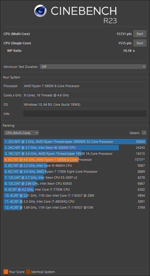
Task: Select highlighted row Ryzen 7 5800X
Action: click(75, 160)
